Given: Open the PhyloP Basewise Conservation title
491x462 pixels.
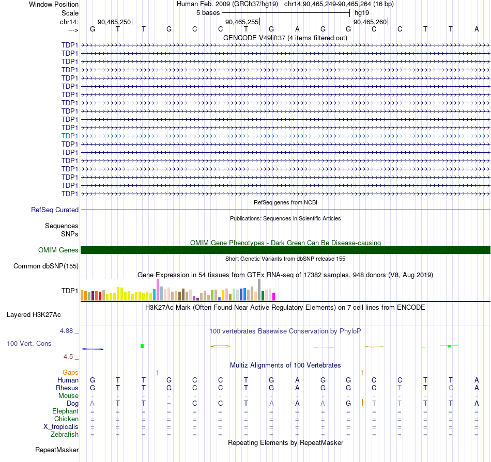Looking at the screenshot, I should pyautogui.click(x=285, y=331).
